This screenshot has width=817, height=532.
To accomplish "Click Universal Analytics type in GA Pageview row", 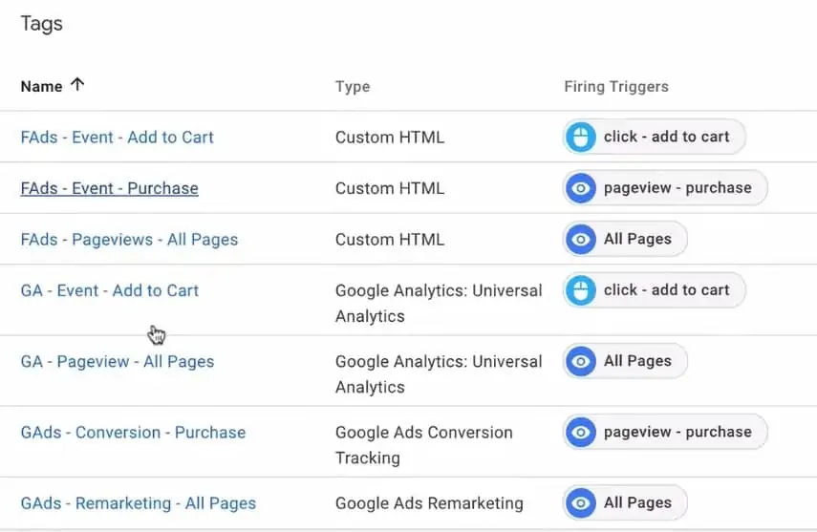I will click(439, 373).
